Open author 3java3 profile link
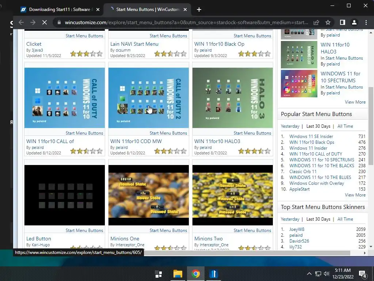The height and width of the screenshot is (281, 374). 37,50
